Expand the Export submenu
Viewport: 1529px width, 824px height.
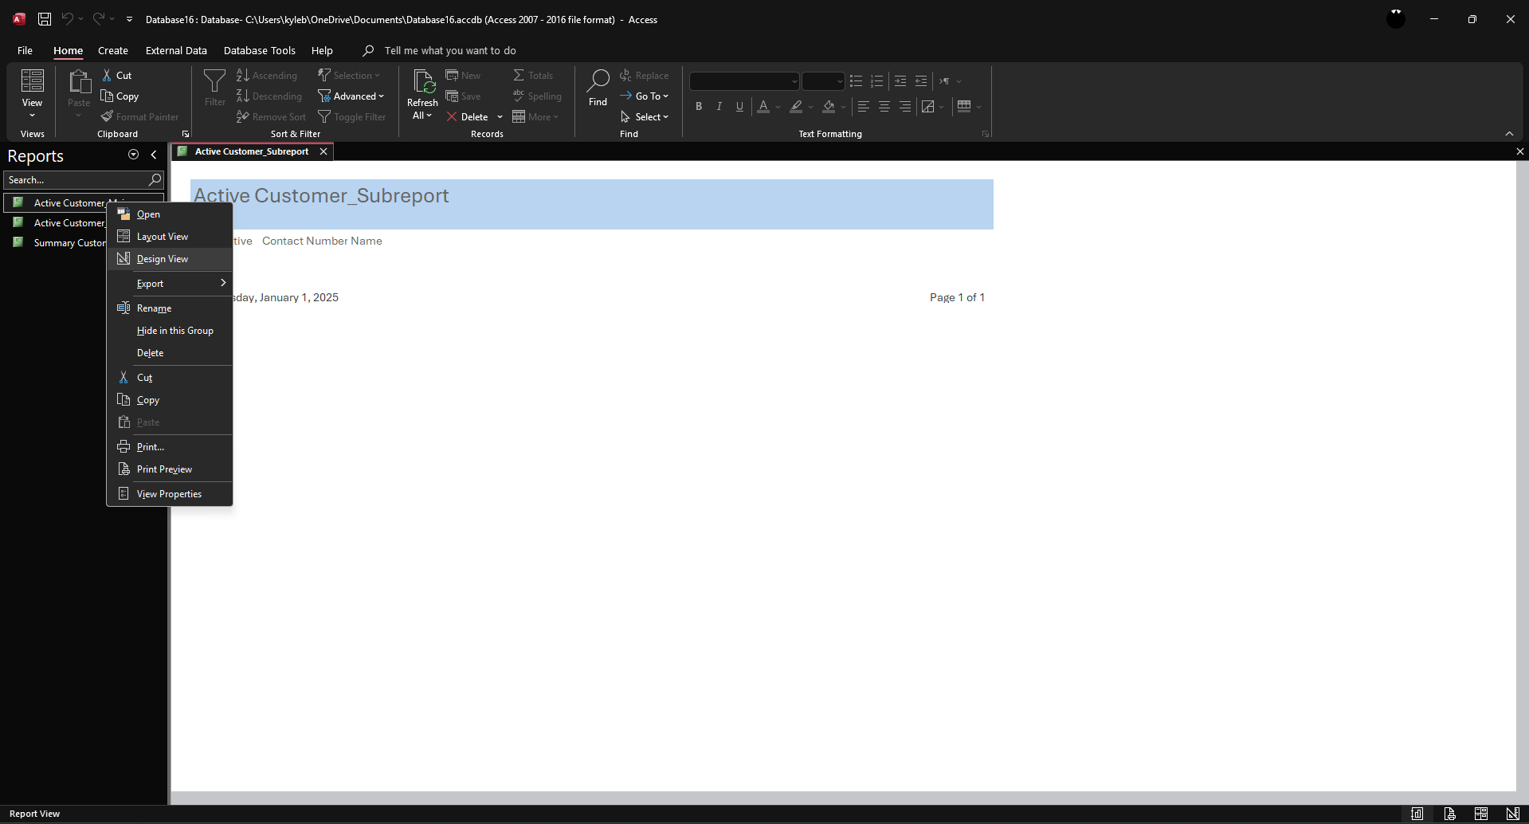coord(170,284)
